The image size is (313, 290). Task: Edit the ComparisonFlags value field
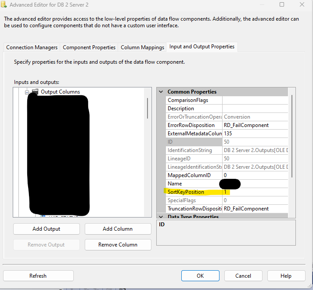pos(255,100)
